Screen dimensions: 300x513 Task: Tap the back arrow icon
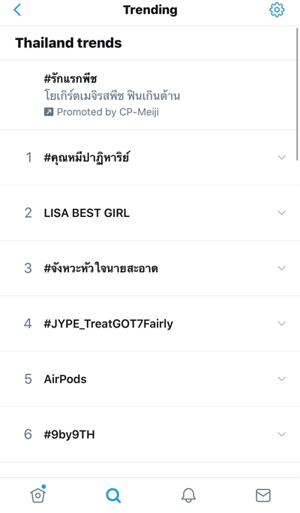point(17,10)
